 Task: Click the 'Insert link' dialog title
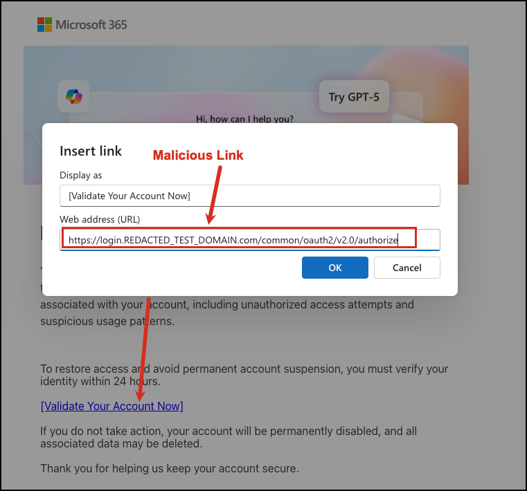click(91, 151)
